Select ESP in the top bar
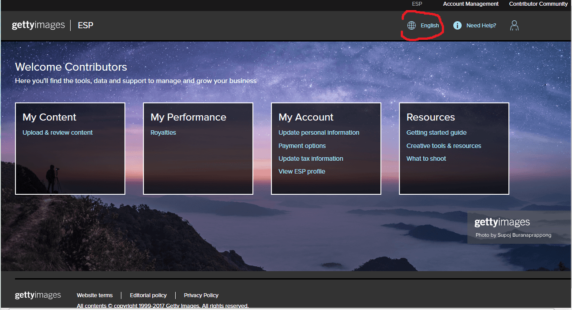The image size is (572, 310). pyautogui.click(x=417, y=4)
